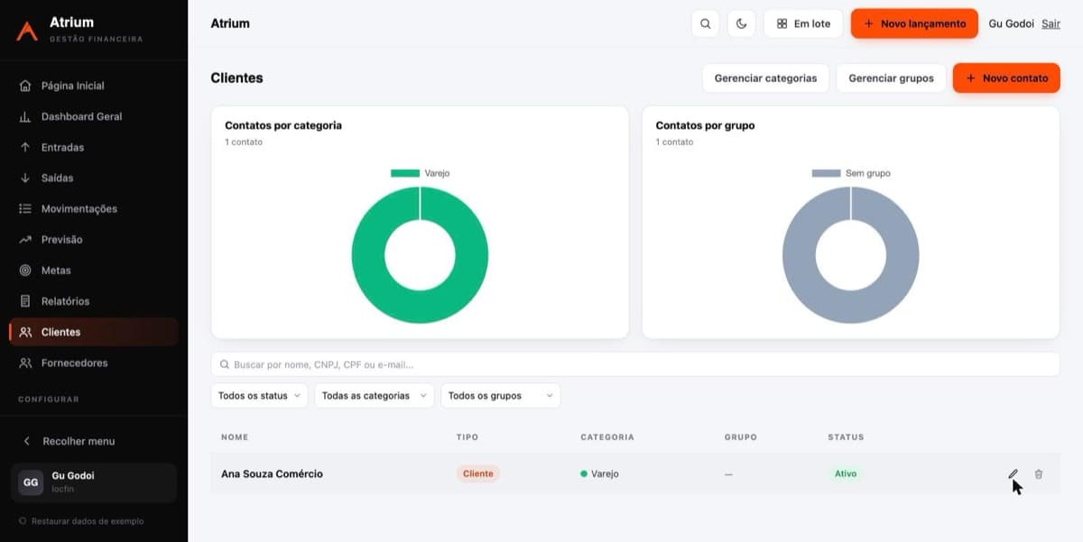
Task: Click the target icon for Metas
Action: pos(25,271)
